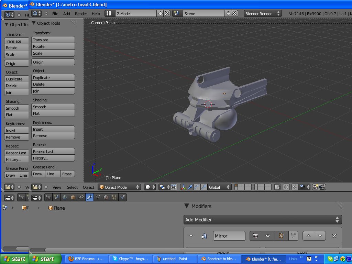352x264 pixels.
Task: Collapse the Mirror modifier panel triangle
Action: coord(191,236)
